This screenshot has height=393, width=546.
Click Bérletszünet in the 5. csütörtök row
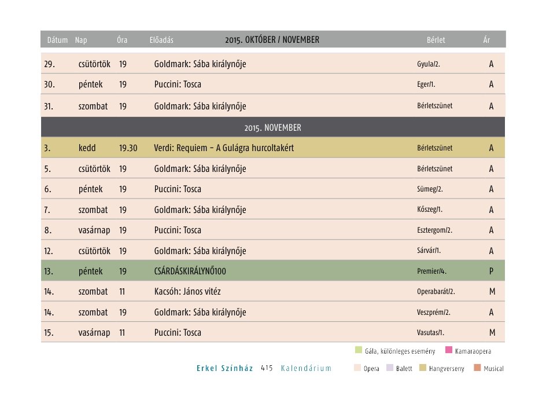(434, 169)
